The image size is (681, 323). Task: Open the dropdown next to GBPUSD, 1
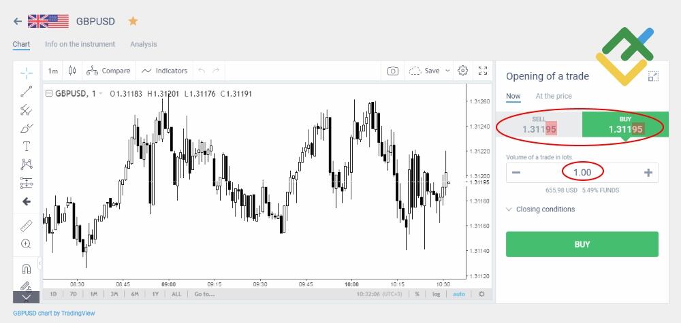(x=101, y=94)
